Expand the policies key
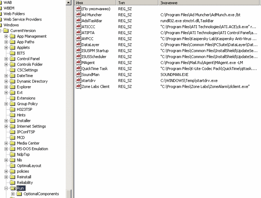Viewport: 261px width, 198px height. click(x=6, y=172)
